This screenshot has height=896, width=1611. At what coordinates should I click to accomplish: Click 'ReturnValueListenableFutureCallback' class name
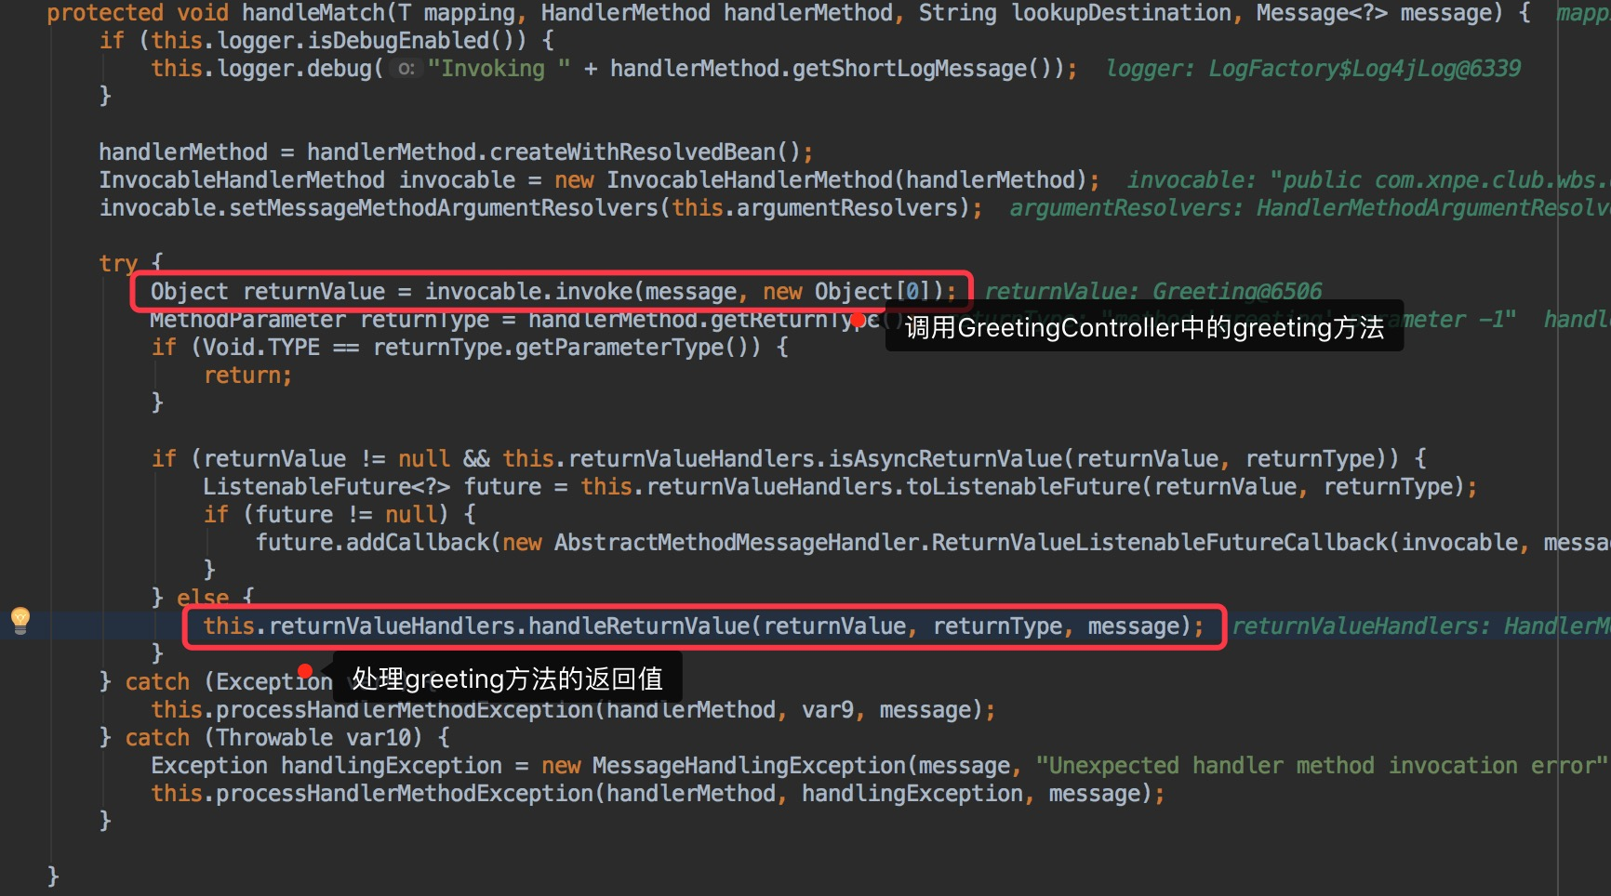(x=1160, y=543)
